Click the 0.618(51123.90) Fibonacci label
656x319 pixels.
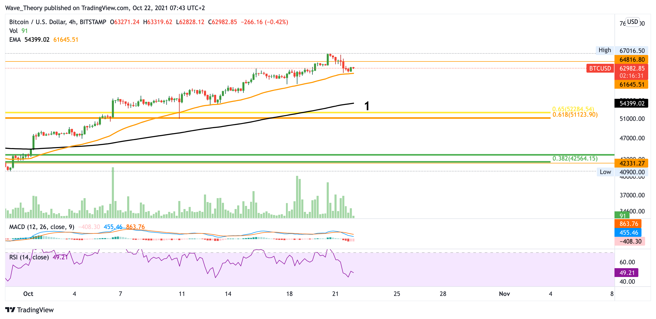(575, 115)
